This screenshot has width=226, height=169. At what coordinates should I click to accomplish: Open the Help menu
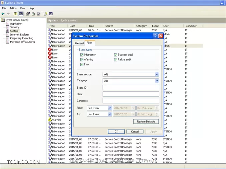(31, 8)
